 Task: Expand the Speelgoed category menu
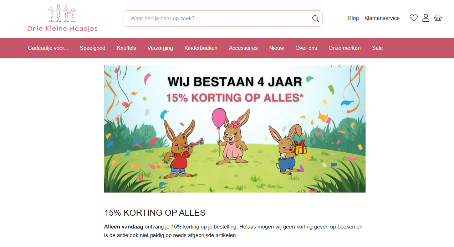(92, 48)
